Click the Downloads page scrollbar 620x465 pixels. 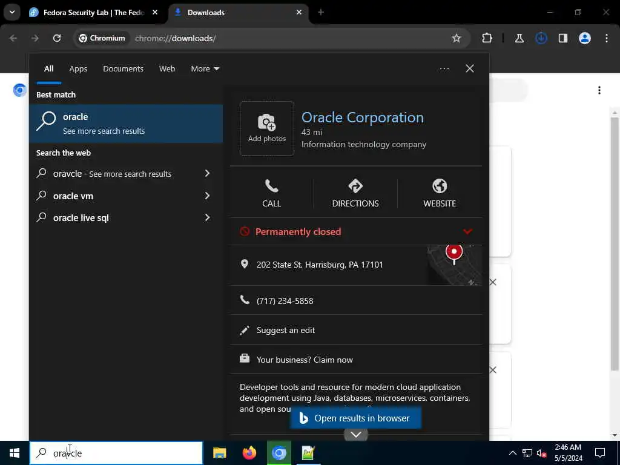[x=615, y=243]
